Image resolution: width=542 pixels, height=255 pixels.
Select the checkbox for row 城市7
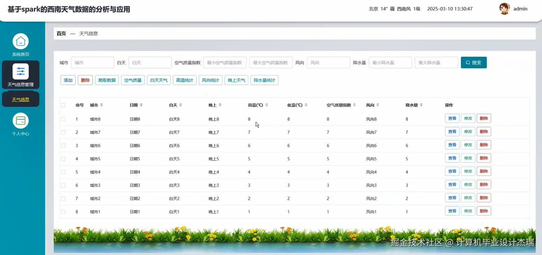(x=63, y=132)
